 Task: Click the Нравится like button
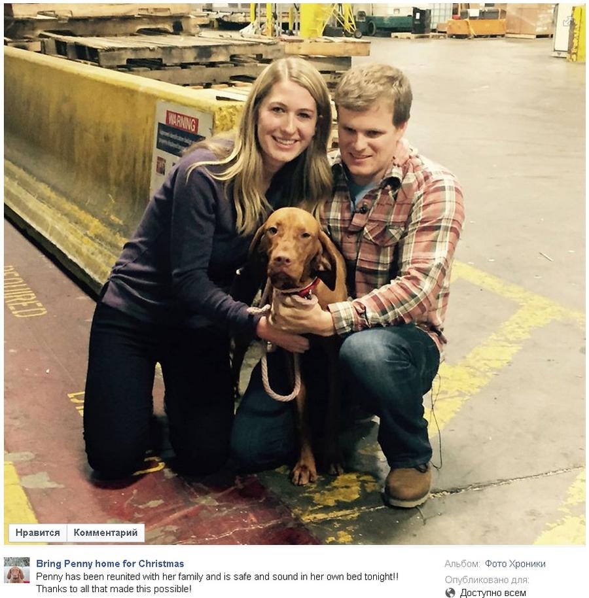click(38, 533)
